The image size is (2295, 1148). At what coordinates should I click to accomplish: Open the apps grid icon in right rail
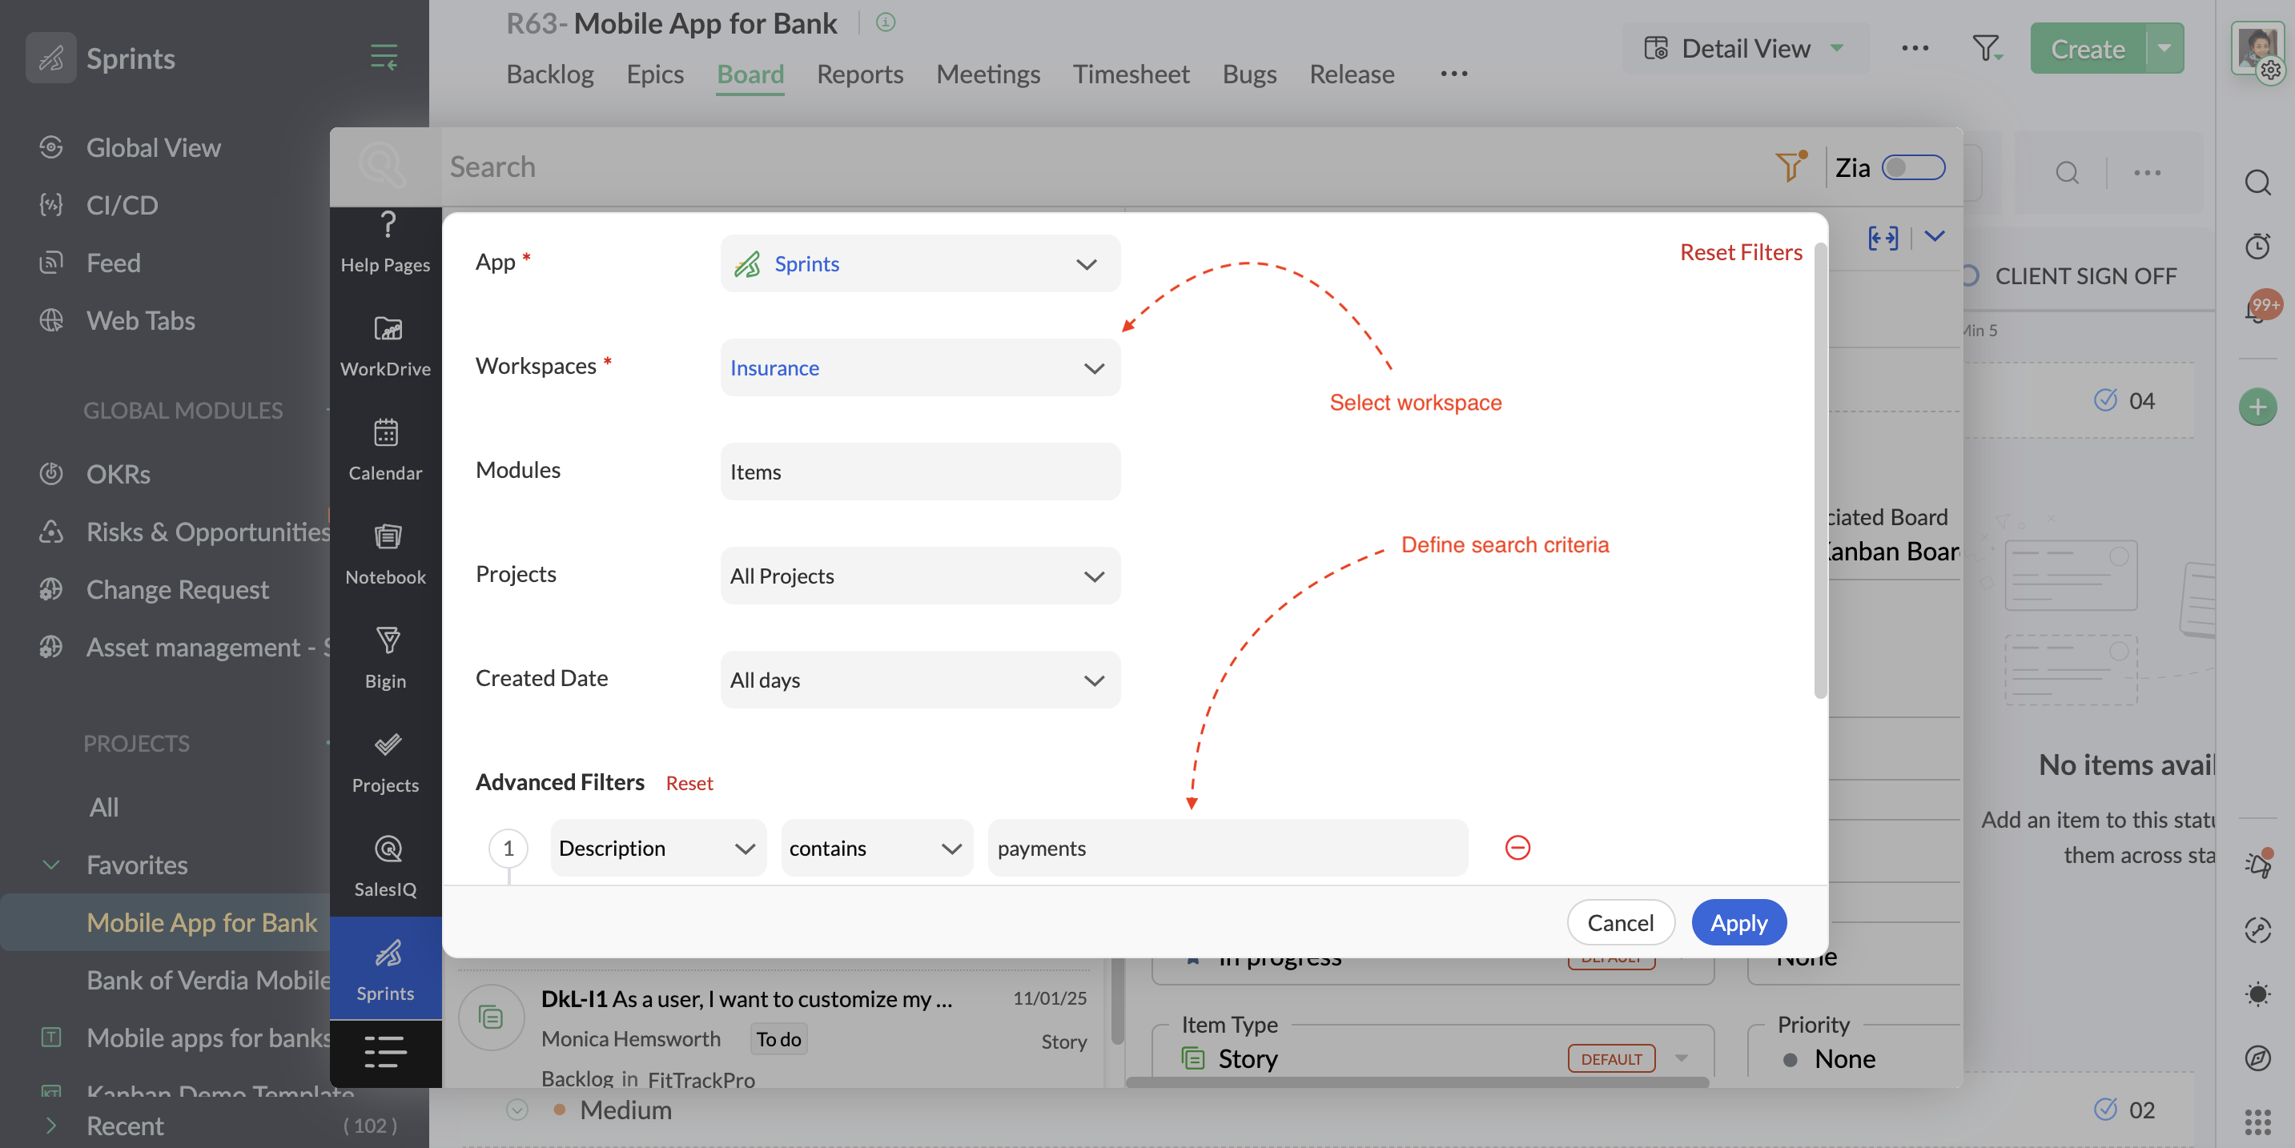2257,1122
